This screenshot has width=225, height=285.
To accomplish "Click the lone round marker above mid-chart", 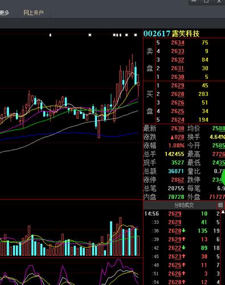I will pos(90,35).
